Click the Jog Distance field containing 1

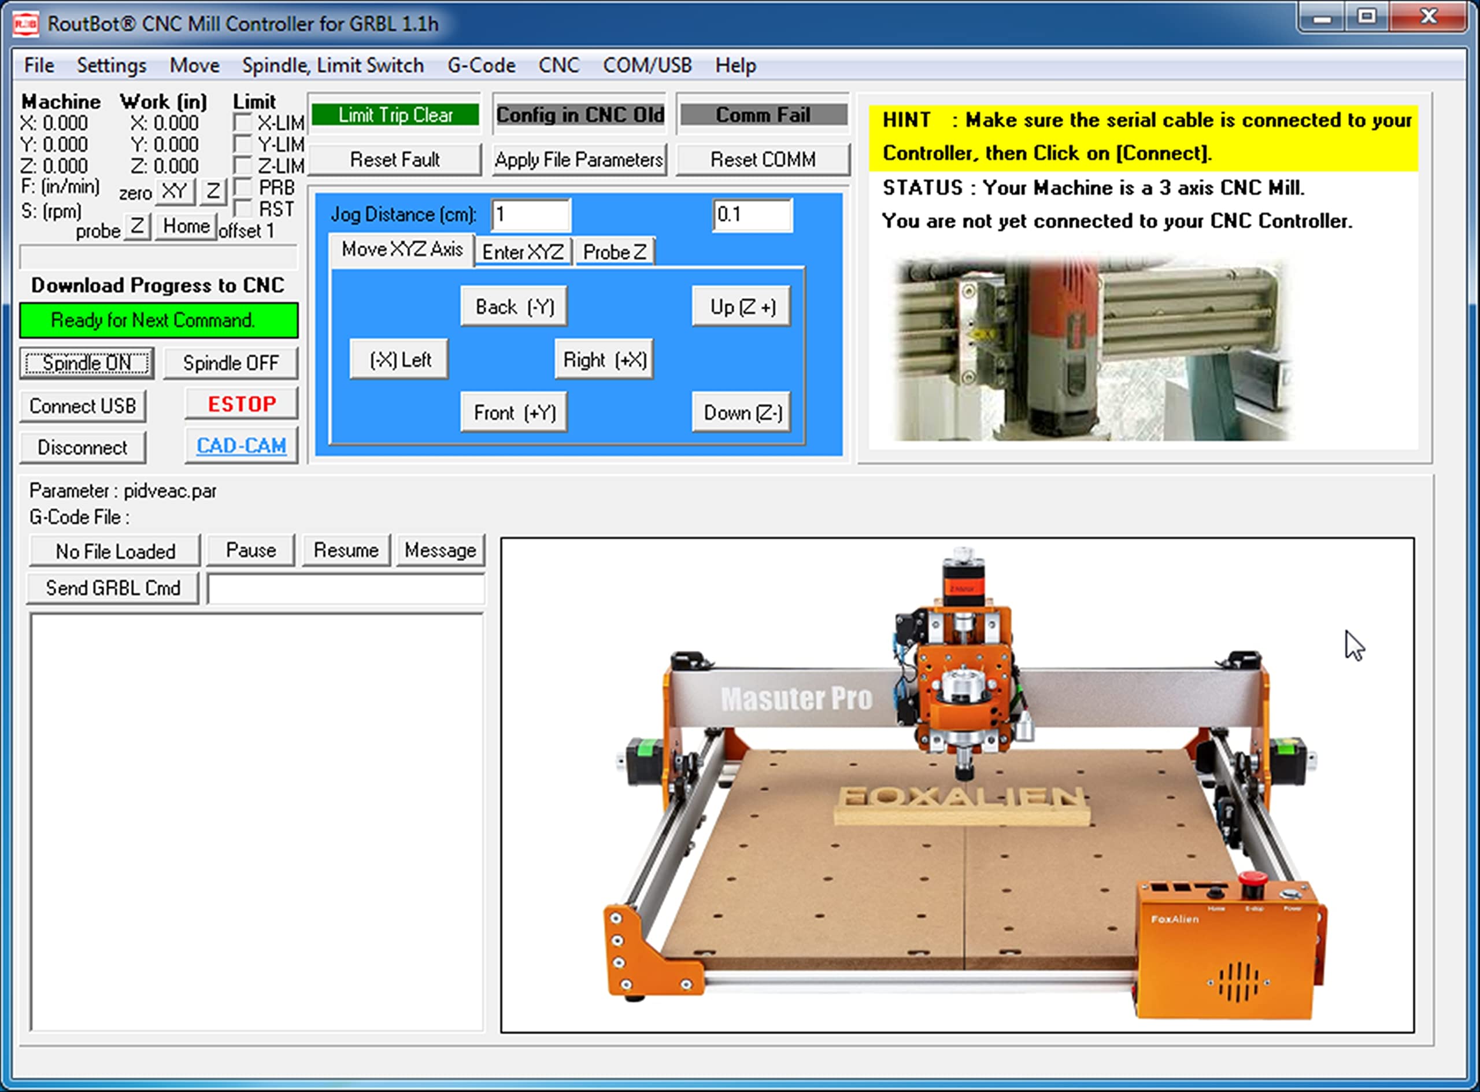pos(531,215)
